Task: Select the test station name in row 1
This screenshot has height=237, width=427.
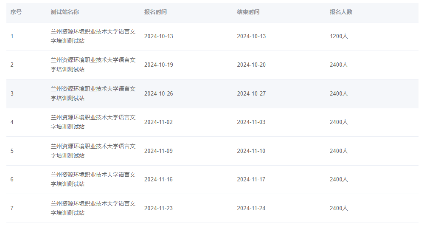Action: (93, 36)
